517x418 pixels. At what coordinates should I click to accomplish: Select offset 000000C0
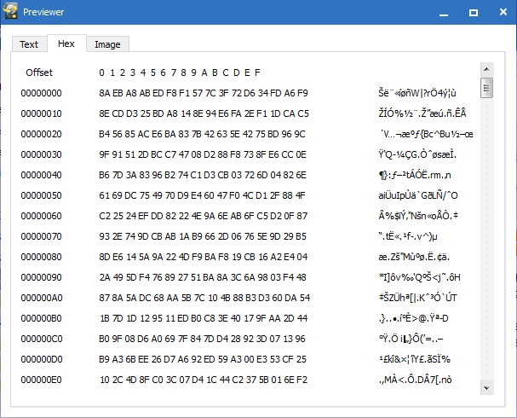[x=42, y=339]
